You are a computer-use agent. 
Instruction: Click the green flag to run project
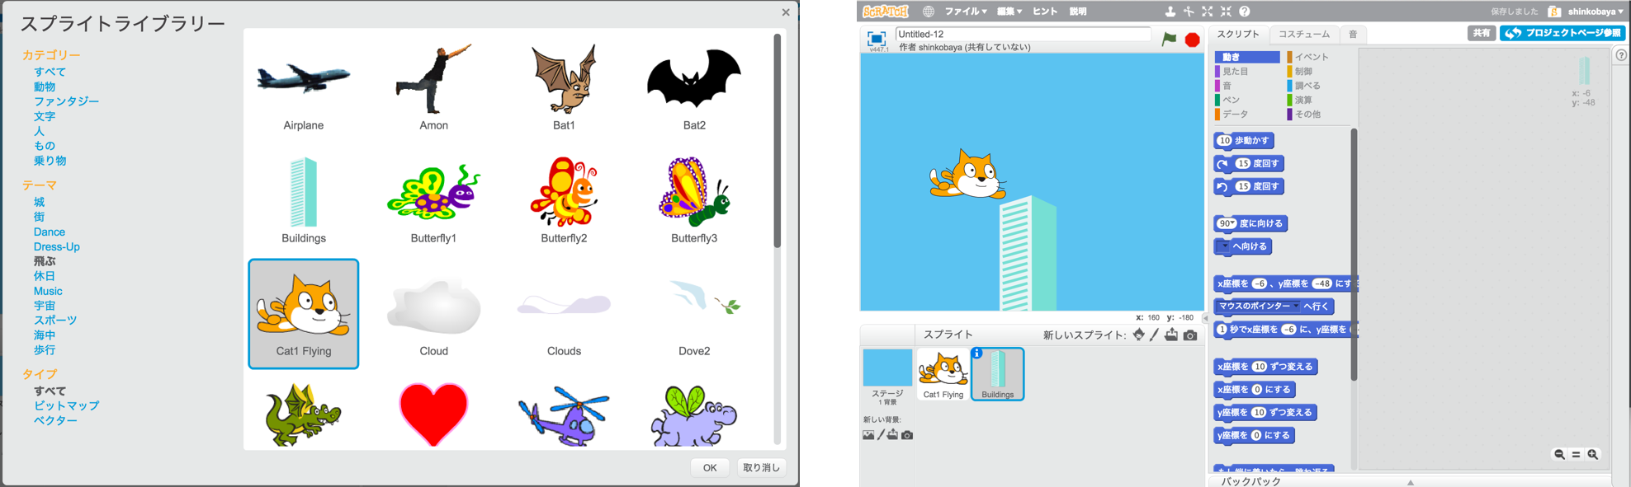click(x=1169, y=39)
